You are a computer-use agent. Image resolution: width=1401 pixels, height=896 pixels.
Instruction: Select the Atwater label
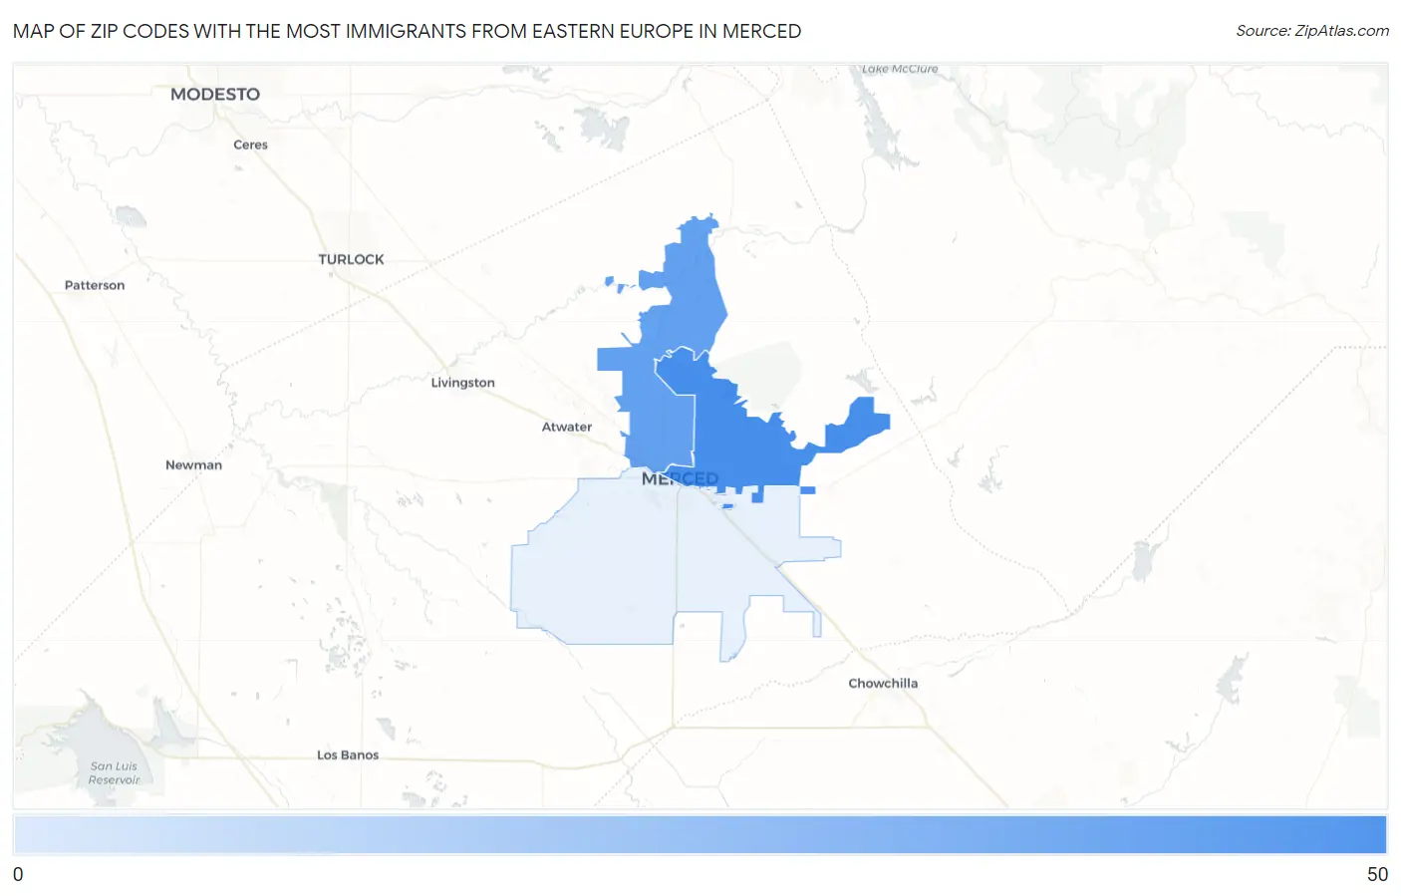[567, 427]
